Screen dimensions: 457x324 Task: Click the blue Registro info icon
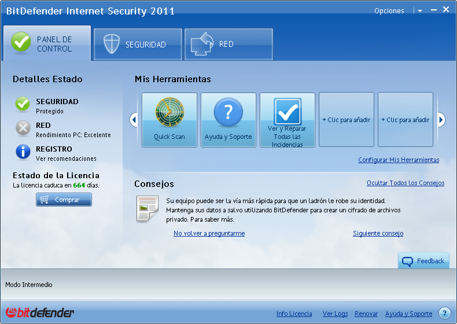pos(23,152)
